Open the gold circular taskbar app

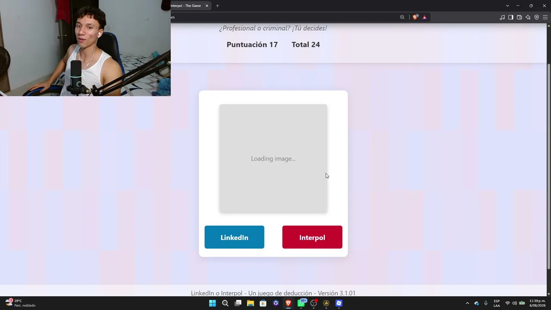326,303
